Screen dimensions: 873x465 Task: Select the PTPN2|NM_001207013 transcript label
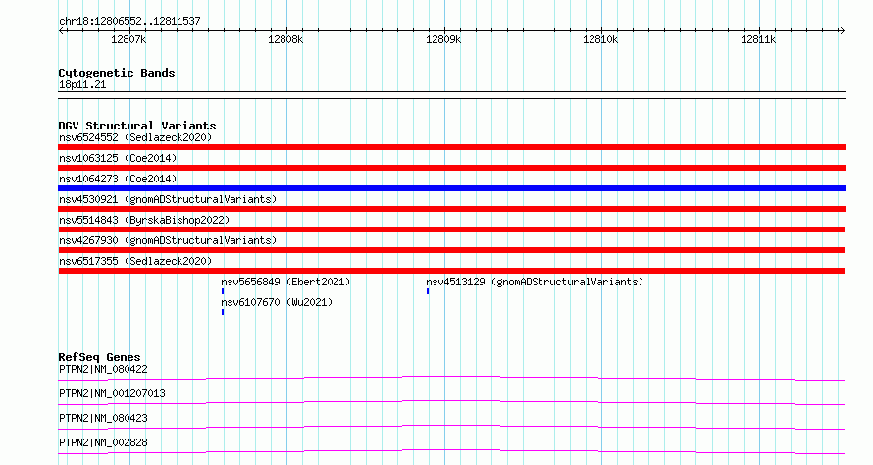(x=112, y=393)
